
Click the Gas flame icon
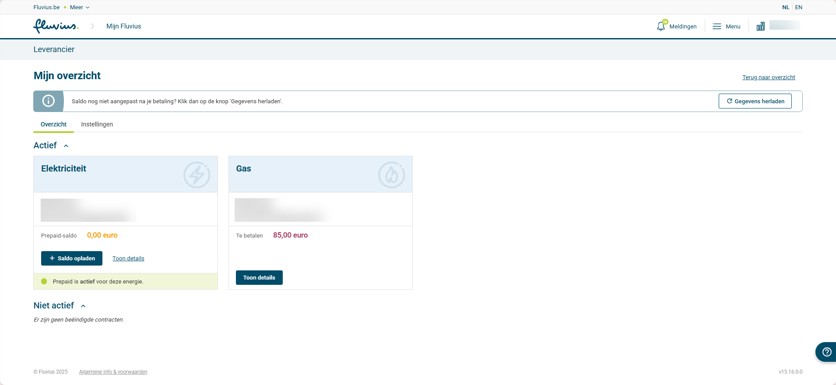click(391, 175)
